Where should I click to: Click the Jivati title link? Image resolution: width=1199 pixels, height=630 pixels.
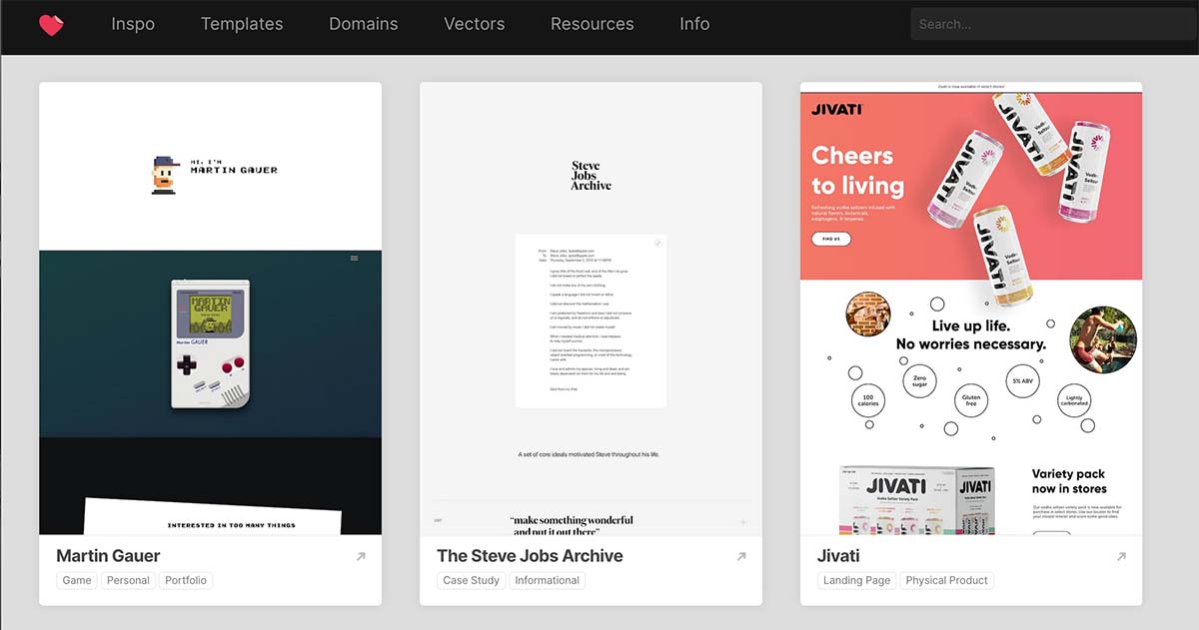click(838, 556)
